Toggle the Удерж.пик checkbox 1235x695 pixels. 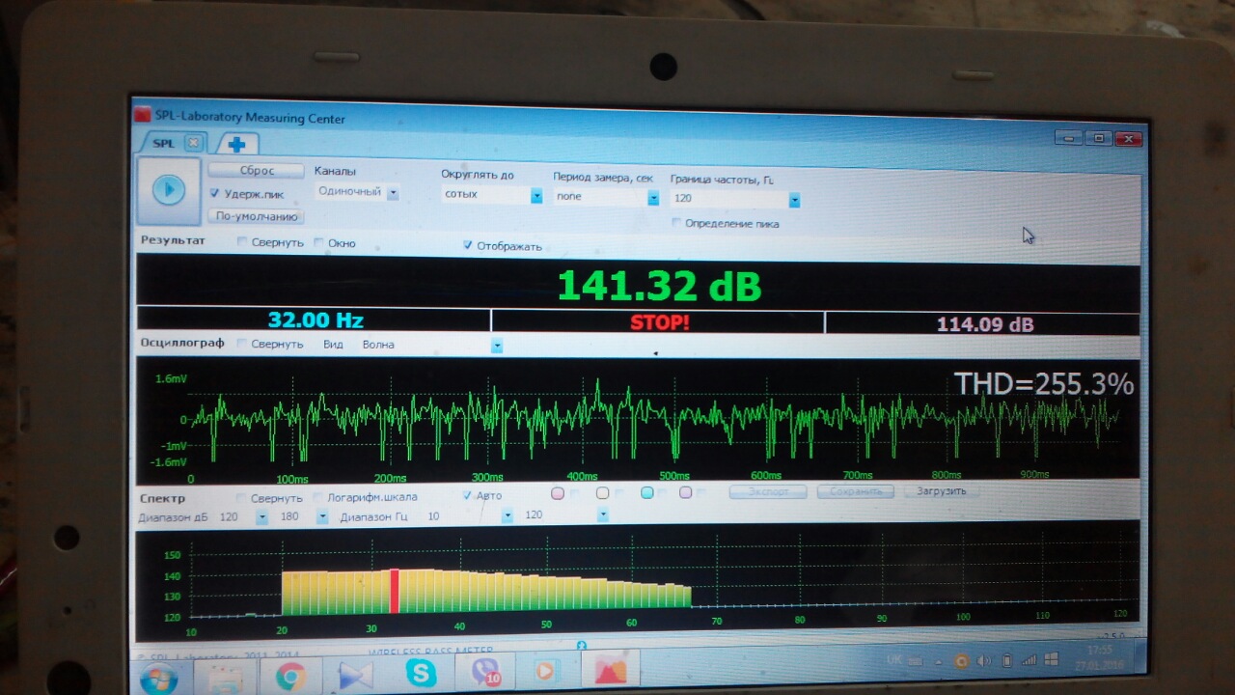pyautogui.click(x=215, y=194)
